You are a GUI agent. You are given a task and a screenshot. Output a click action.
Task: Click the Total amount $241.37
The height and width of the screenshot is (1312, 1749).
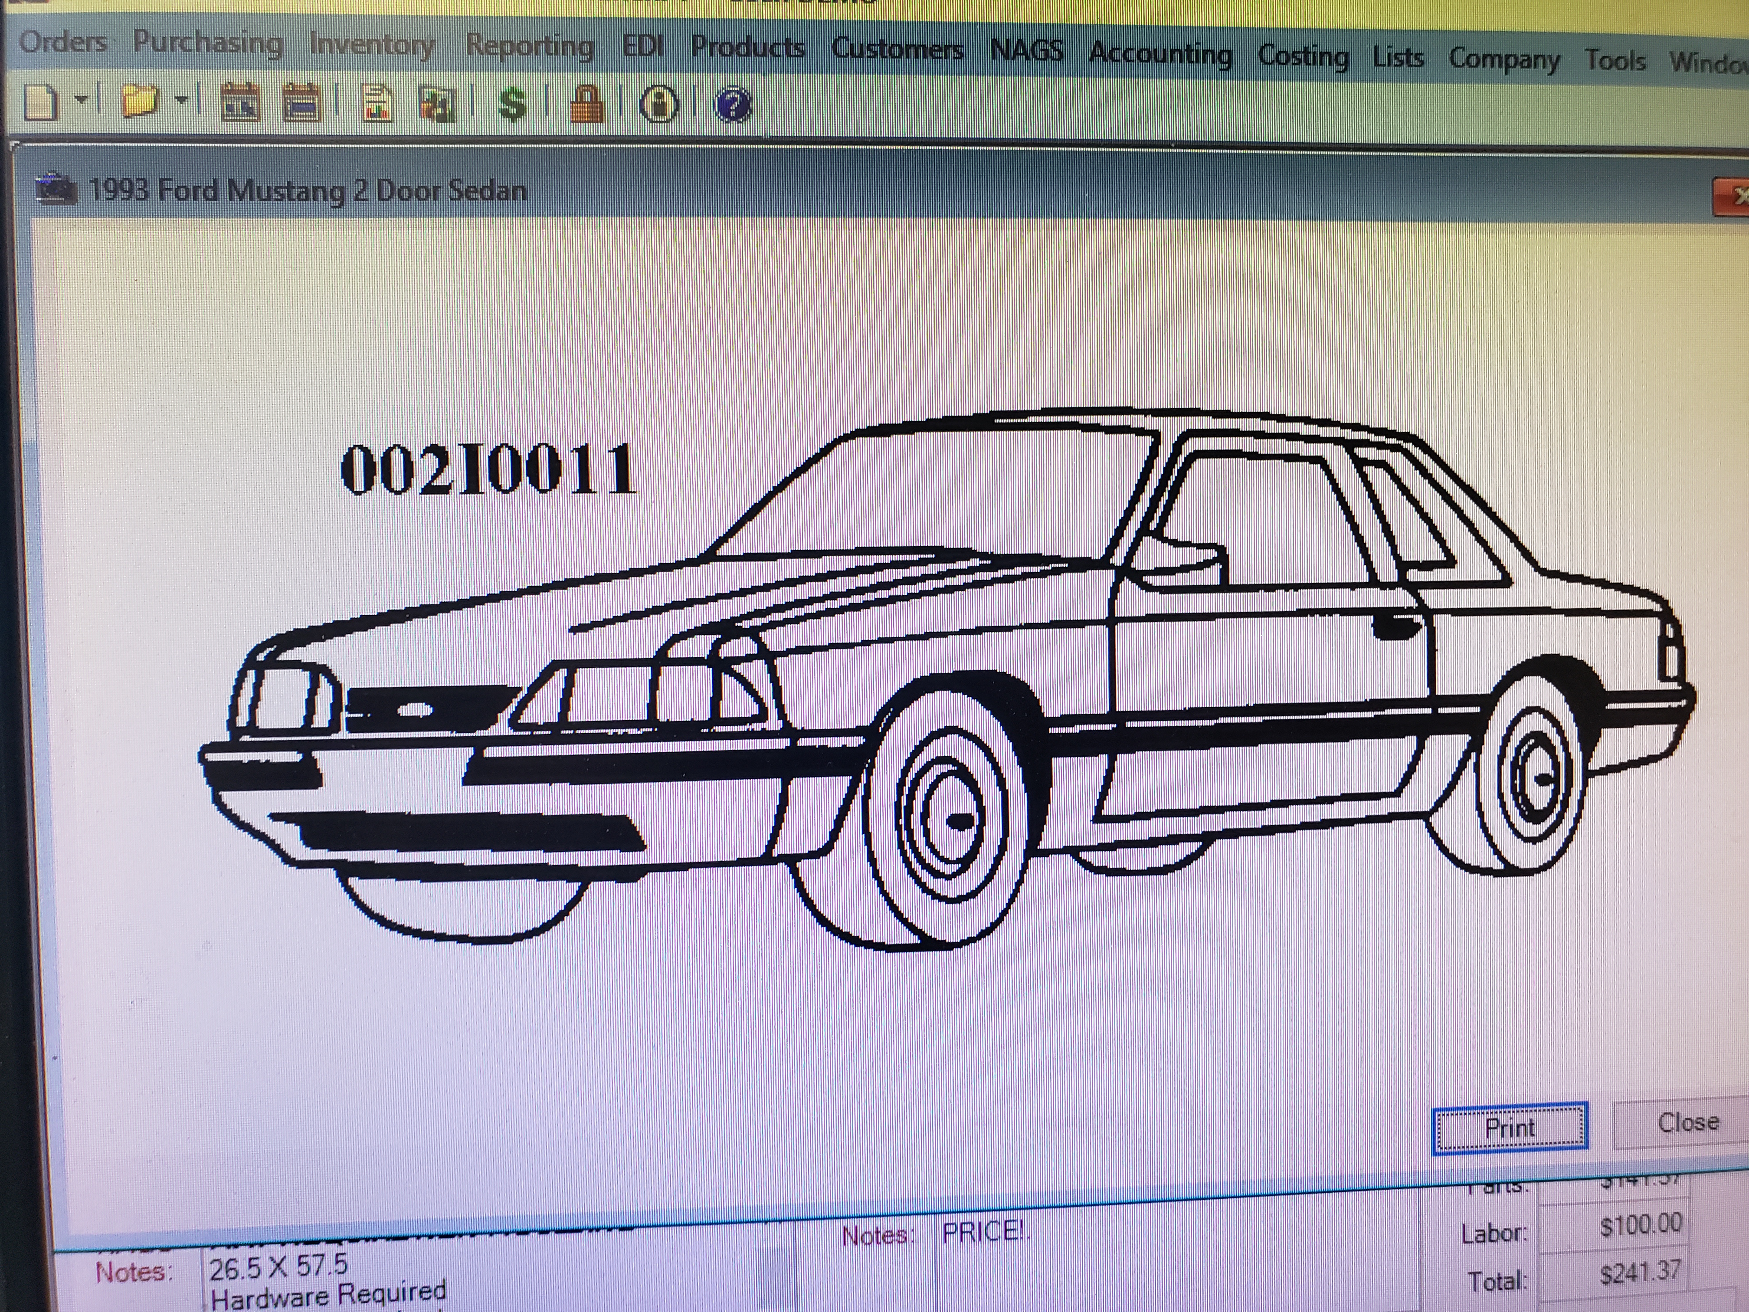tap(1641, 1273)
